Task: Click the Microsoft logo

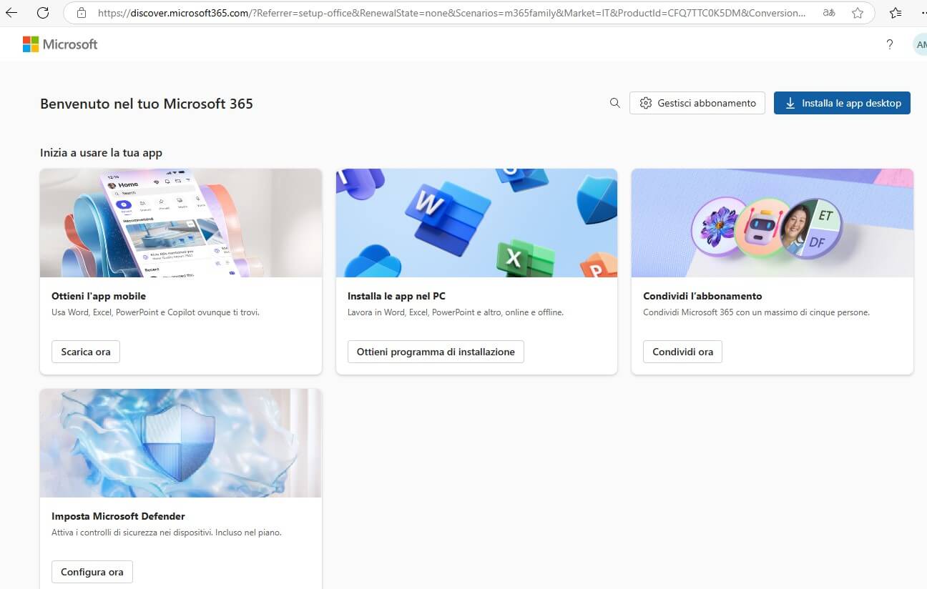Action: tap(60, 44)
